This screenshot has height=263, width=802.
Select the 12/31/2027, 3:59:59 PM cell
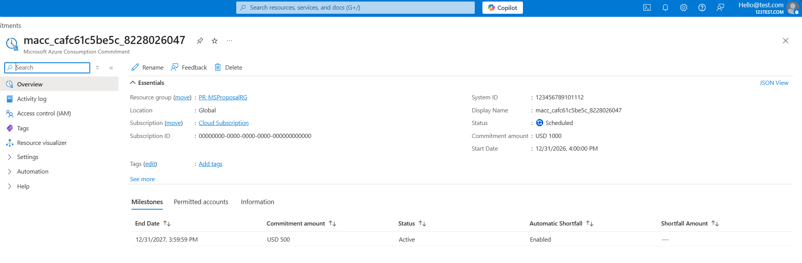click(167, 240)
